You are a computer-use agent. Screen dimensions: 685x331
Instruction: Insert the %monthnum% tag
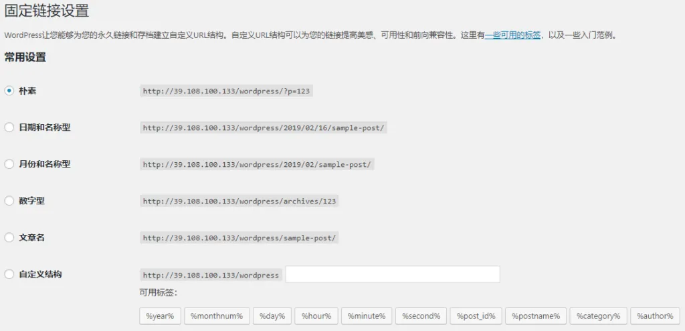[x=217, y=316]
